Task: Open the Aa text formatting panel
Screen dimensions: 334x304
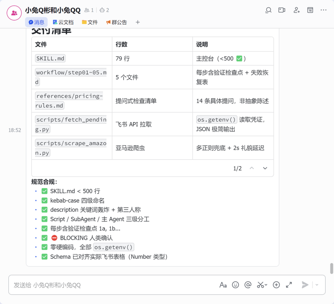Action: [x=223, y=285]
